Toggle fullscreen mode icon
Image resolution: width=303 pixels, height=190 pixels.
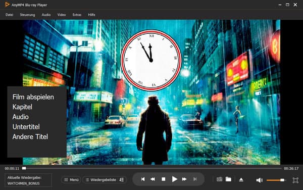pyautogui.click(x=295, y=180)
